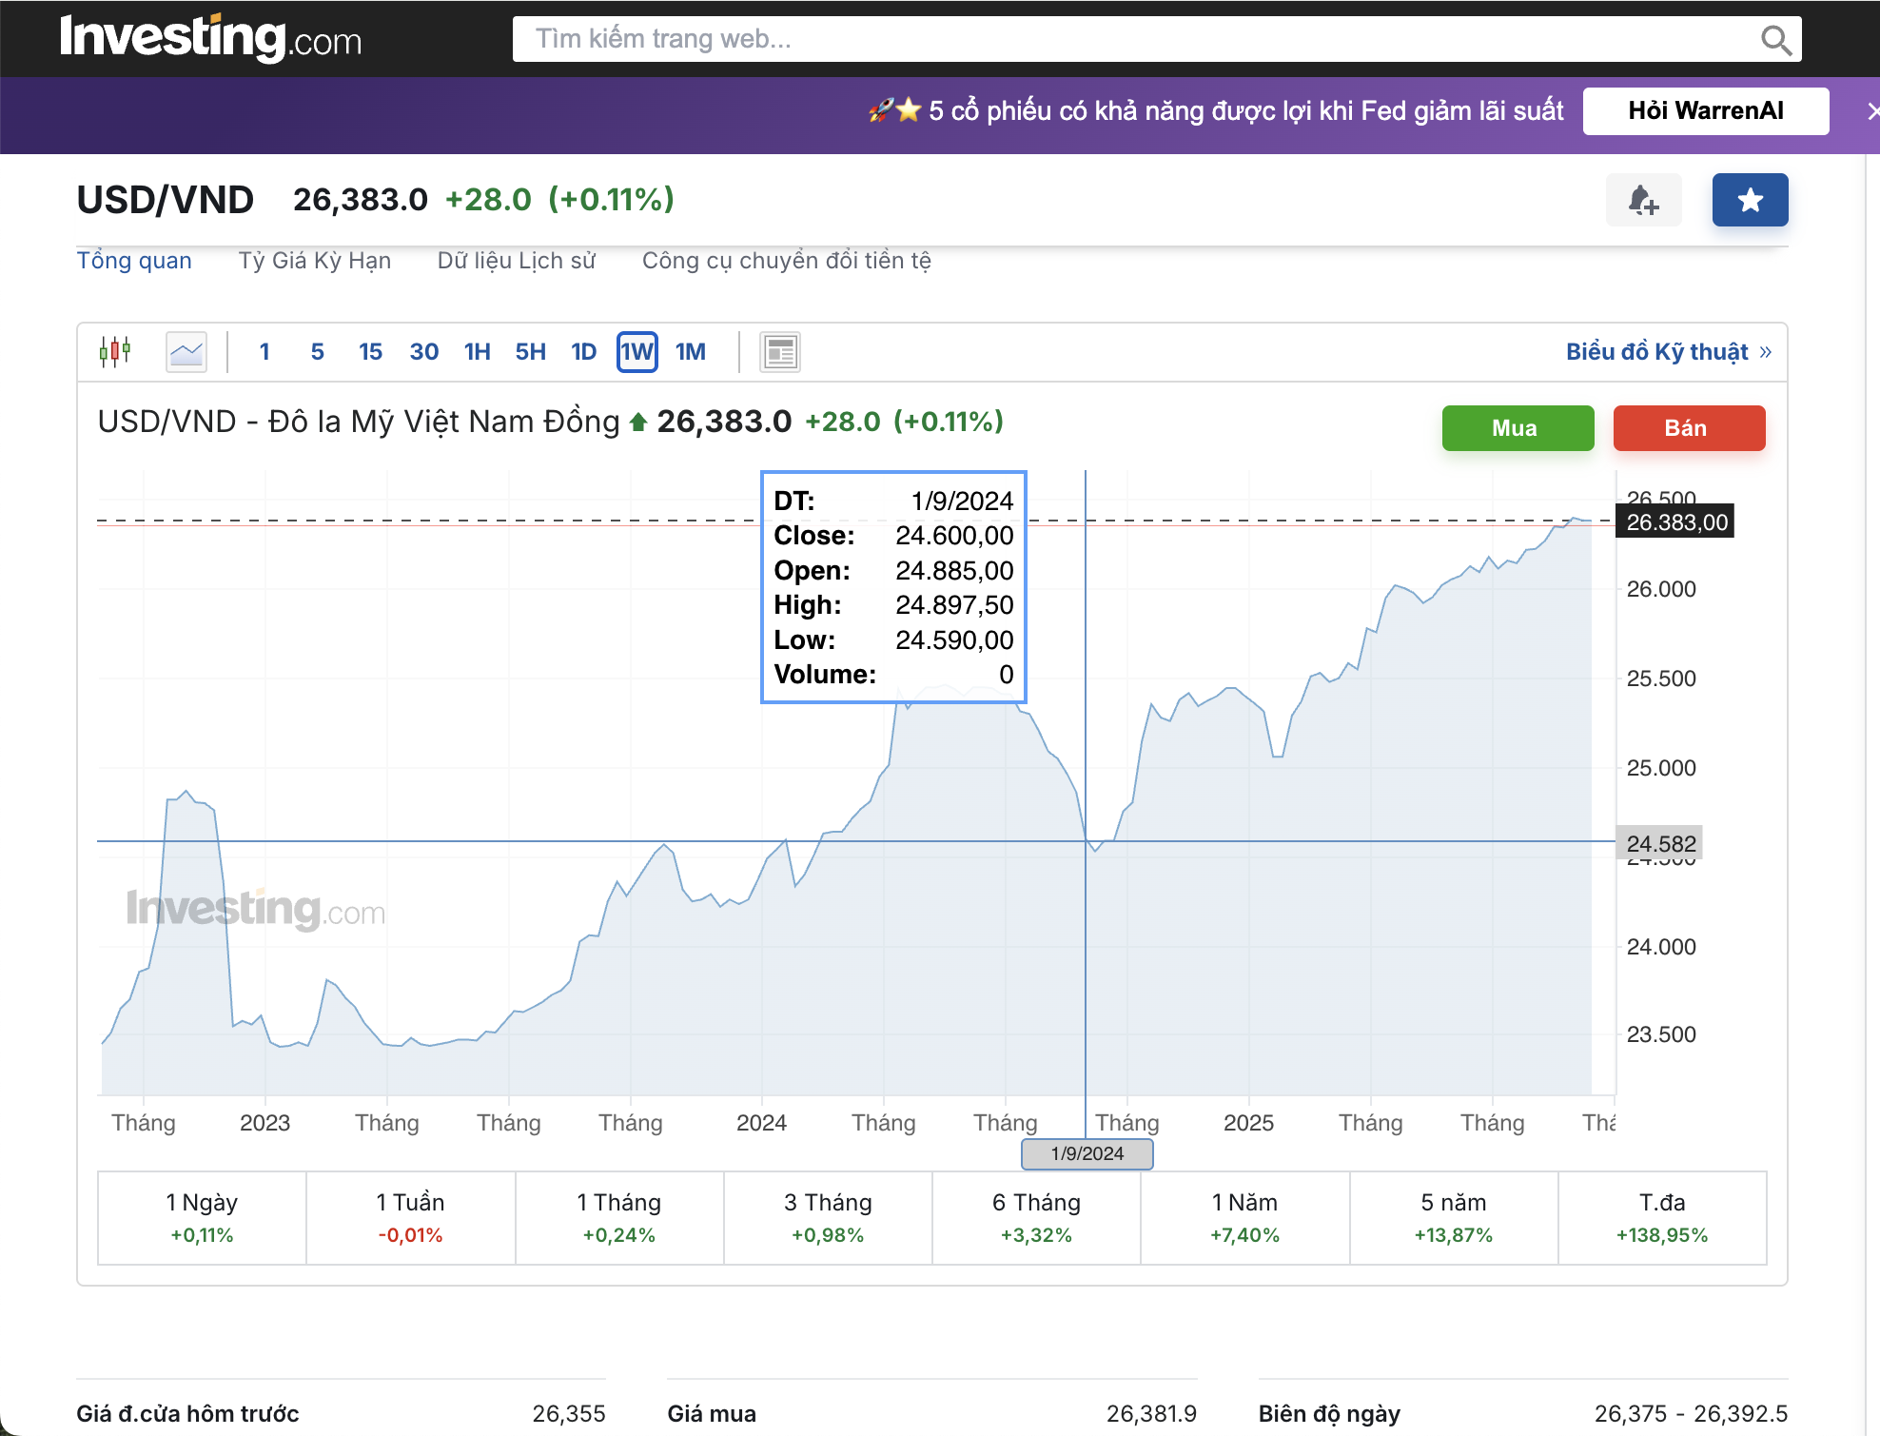Open the Tỷ Giá Kỳ Hạn tab
The height and width of the screenshot is (1436, 1880).
coord(315,261)
